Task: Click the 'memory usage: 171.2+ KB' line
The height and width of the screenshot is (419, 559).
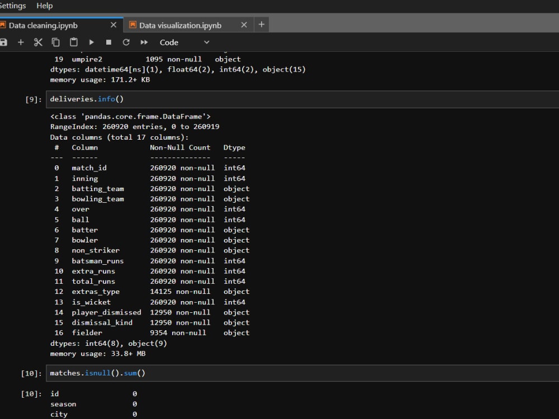Action: coord(100,79)
